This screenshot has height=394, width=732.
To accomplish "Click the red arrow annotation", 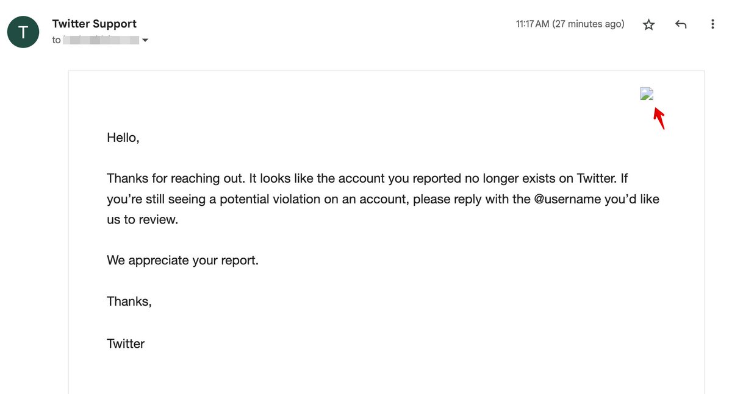I will [x=659, y=118].
